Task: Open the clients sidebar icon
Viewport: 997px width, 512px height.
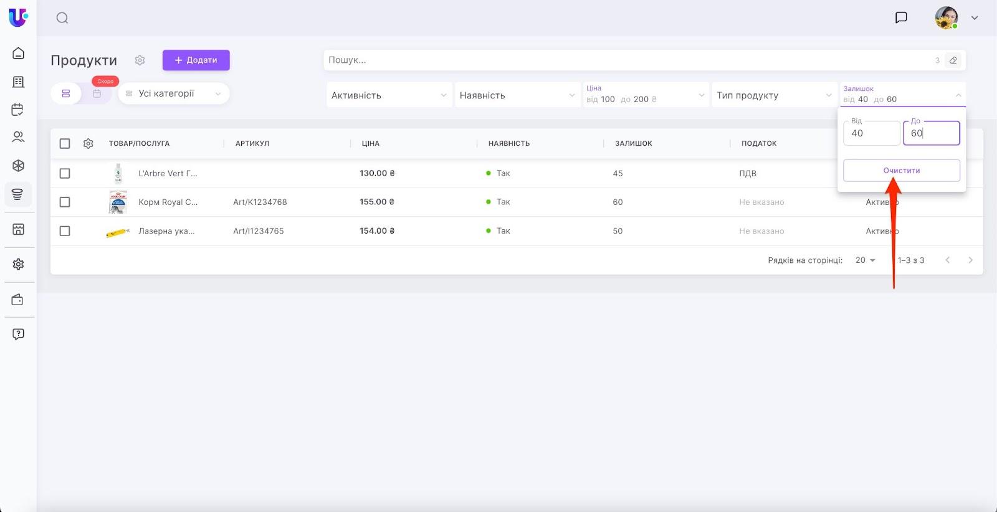Action: (x=18, y=137)
